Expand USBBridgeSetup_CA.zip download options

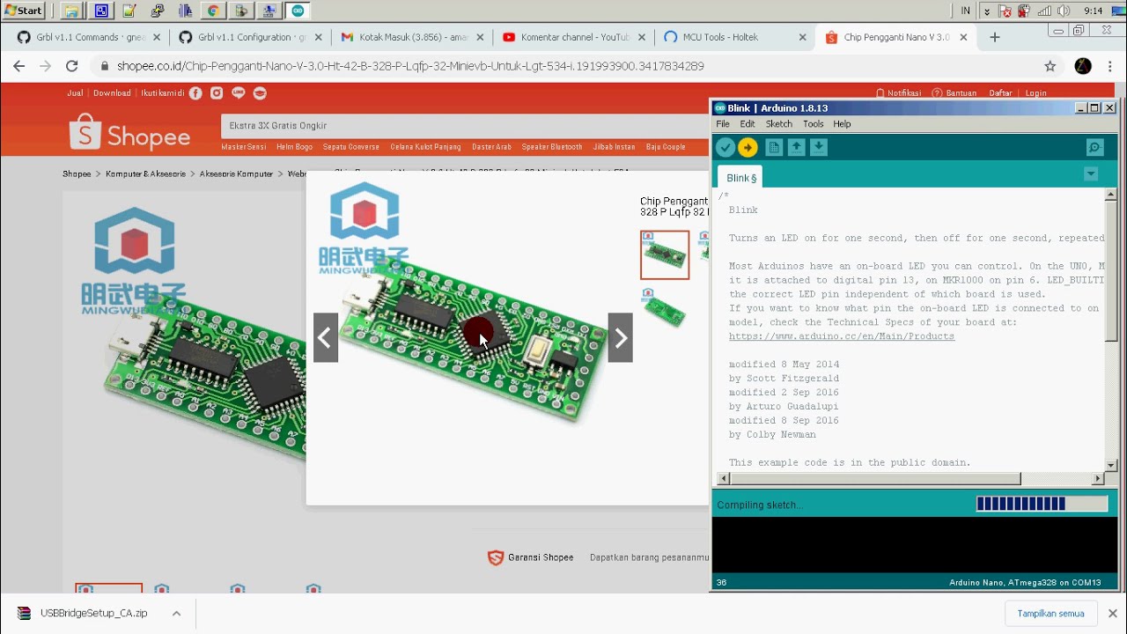pos(176,613)
